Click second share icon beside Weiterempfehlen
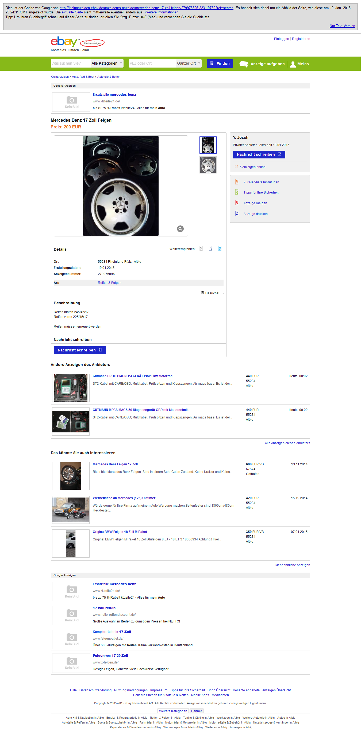This screenshot has width=361, height=738. [210, 249]
